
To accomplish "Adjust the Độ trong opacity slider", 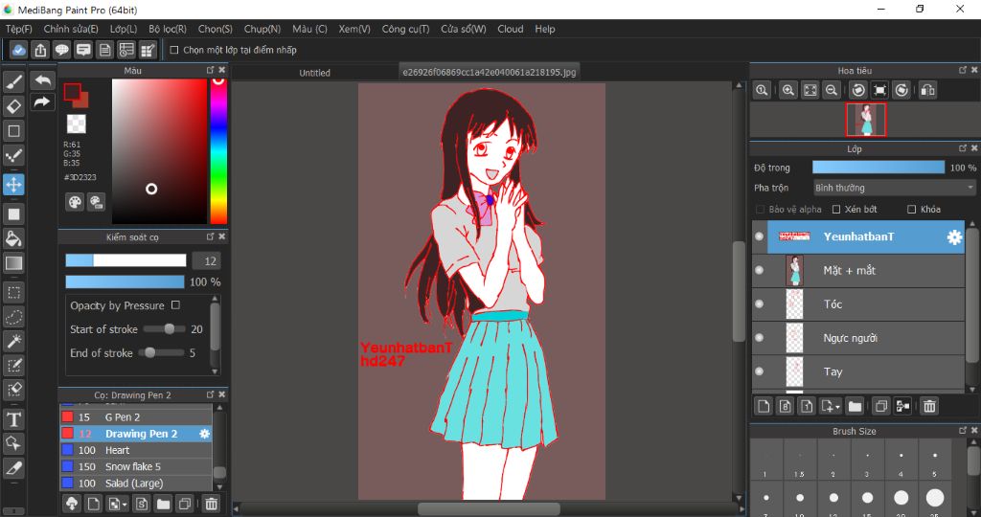I will point(878,168).
